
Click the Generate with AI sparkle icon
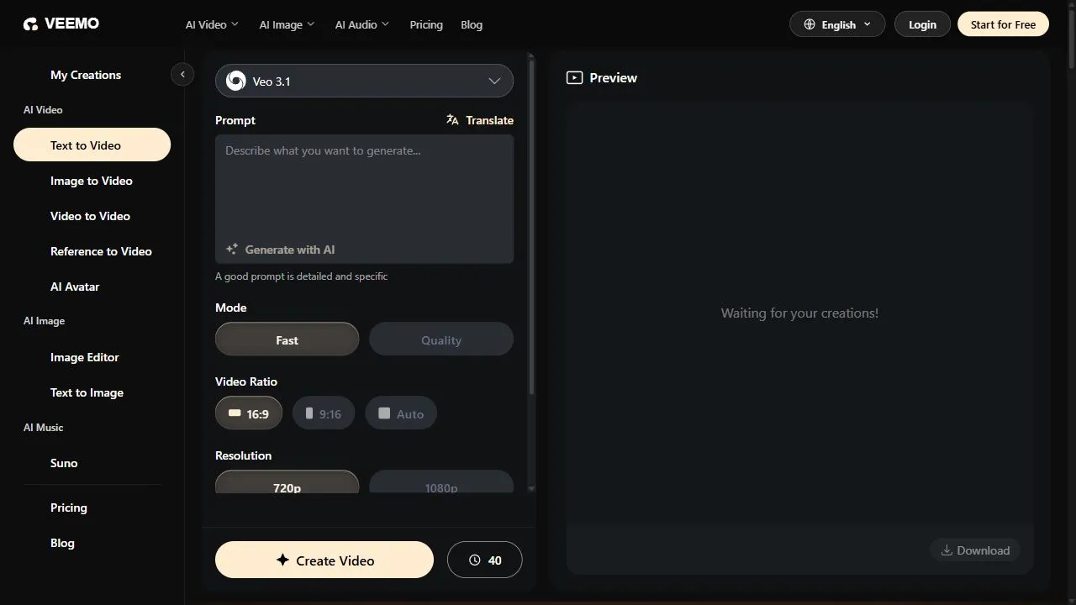pos(232,250)
